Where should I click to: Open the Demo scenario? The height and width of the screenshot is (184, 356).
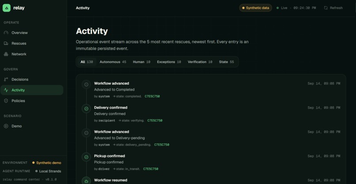pyautogui.click(x=32, y=126)
